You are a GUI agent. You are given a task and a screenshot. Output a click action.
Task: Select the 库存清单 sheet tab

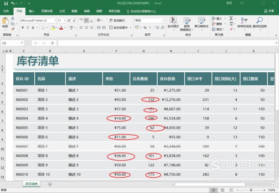pos(31,184)
